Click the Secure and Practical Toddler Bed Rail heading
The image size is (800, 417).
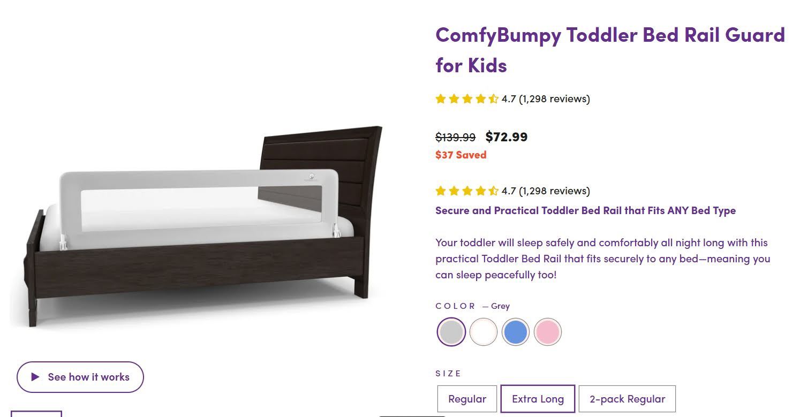pos(585,210)
